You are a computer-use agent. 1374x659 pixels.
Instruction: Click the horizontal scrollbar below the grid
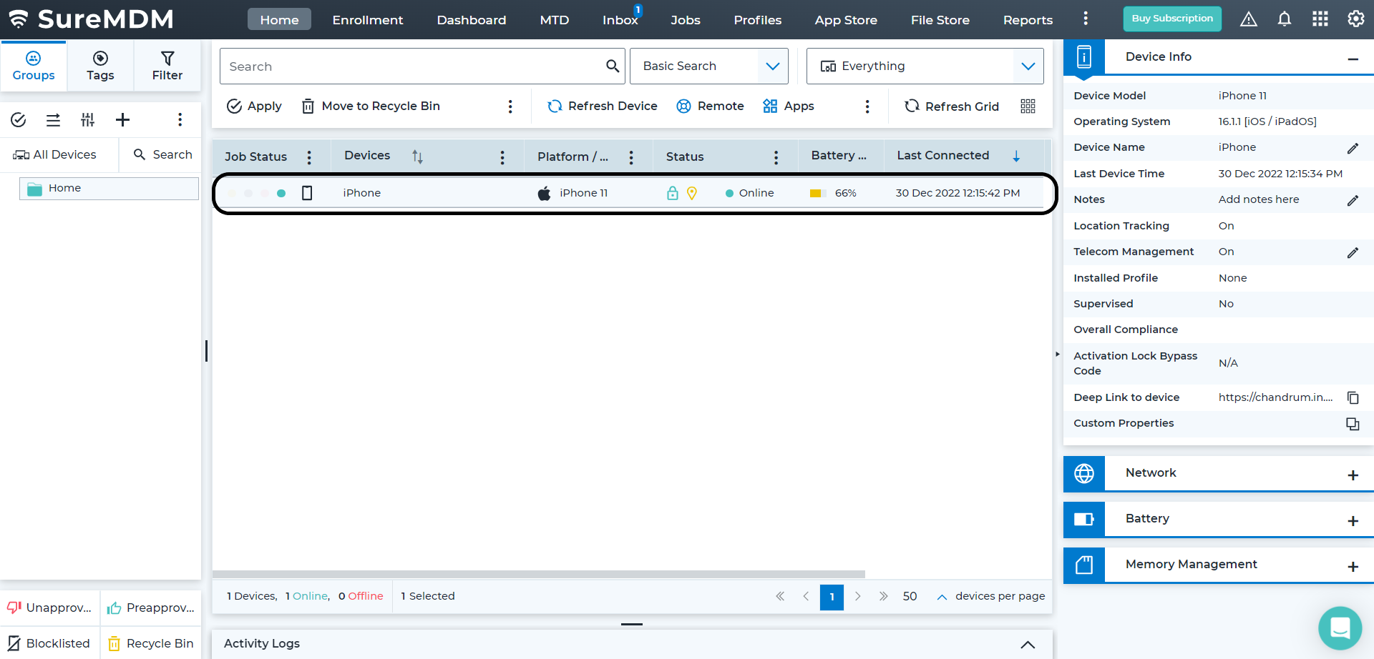pyautogui.click(x=539, y=574)
